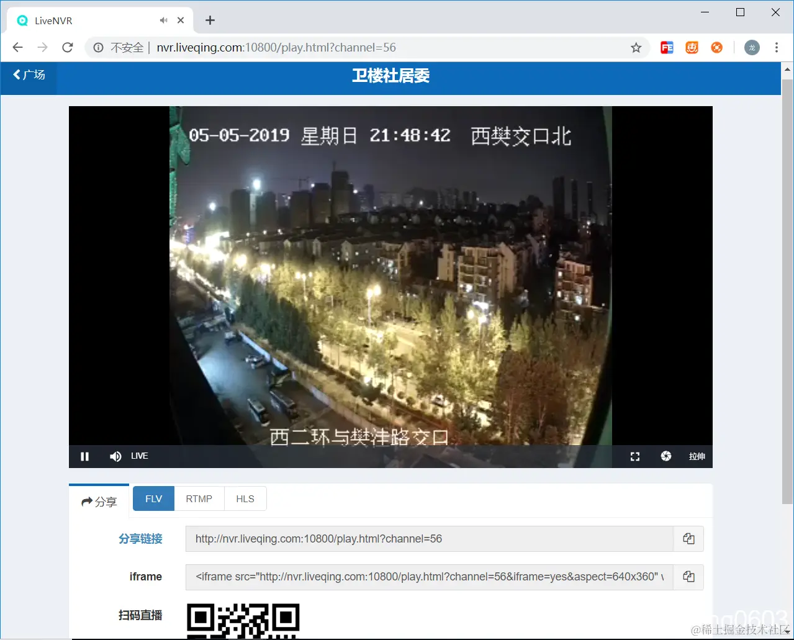
Task: Open the Chrome three-dot menu
Action: click(x=776, y=47)
